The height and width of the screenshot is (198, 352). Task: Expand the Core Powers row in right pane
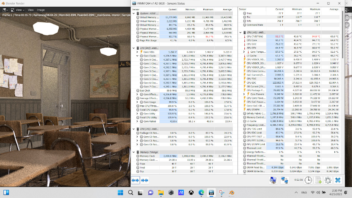click(244, 94)
